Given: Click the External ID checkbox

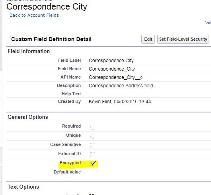Looking at the screenshot, I should tap(93, 155).
